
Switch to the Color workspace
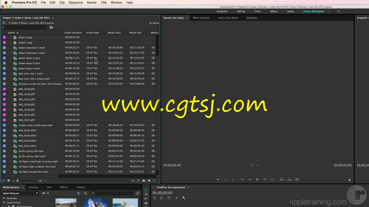tap(257, 11)
